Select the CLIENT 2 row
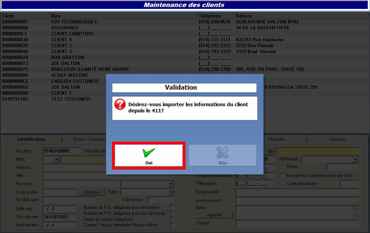370x233 pixels. pyautogui.click(x=185, y=46)
